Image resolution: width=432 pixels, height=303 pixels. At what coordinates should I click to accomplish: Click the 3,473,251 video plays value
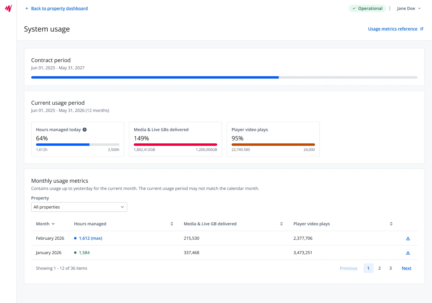coord(303,253)
